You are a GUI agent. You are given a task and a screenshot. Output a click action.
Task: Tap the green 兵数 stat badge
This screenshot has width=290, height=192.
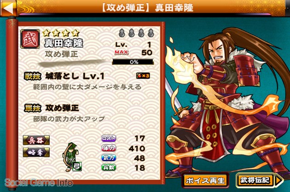click(x=109, y=168)
